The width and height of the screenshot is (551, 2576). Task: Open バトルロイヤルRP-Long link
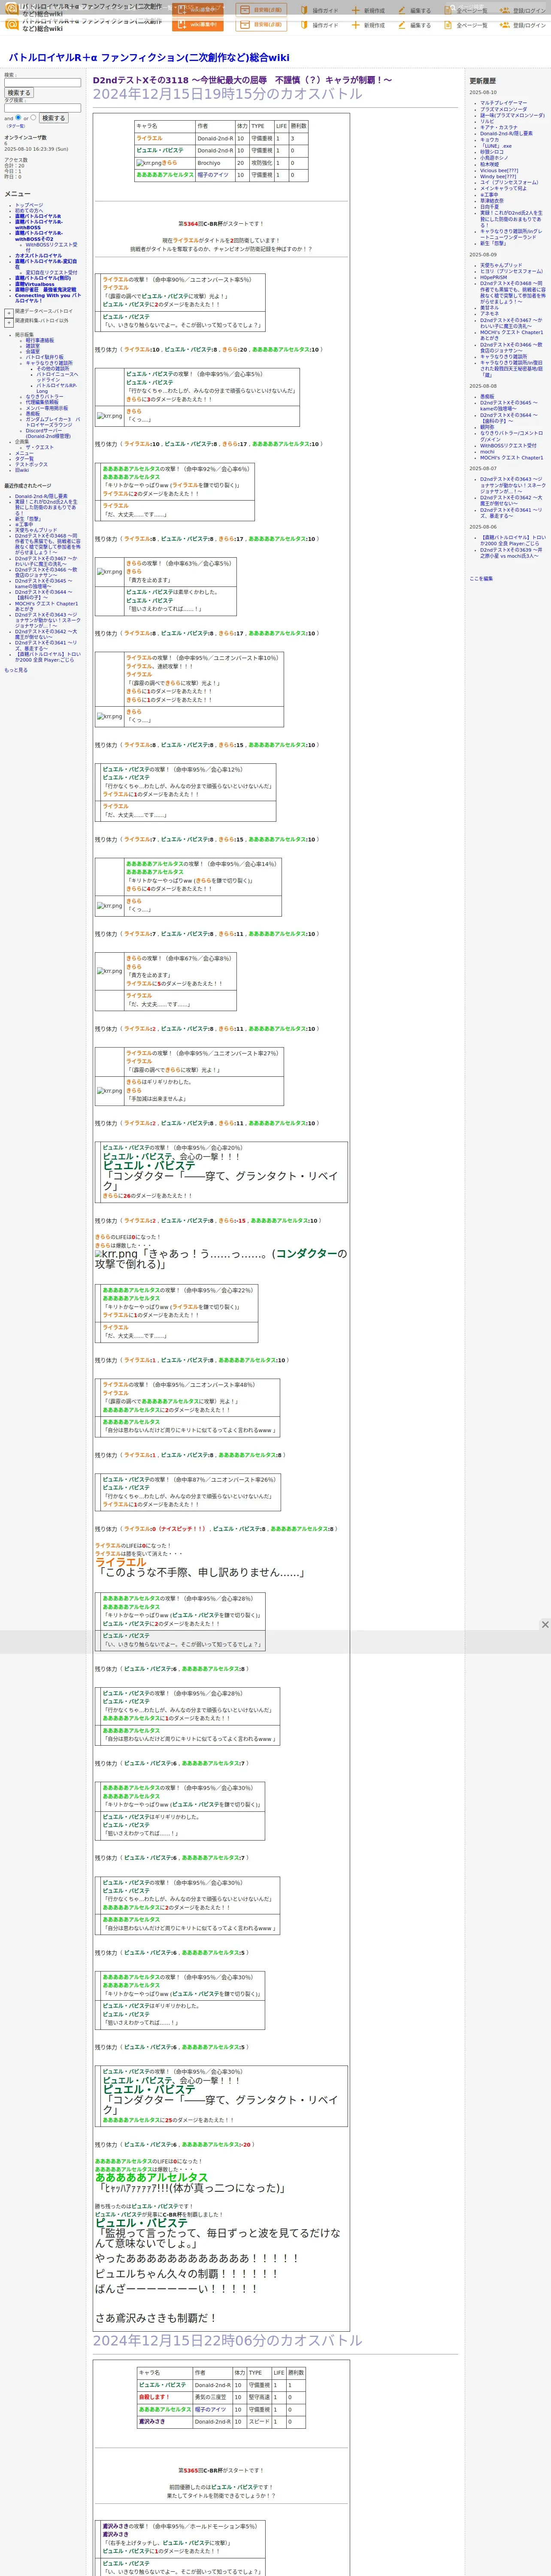pos(57,388)
